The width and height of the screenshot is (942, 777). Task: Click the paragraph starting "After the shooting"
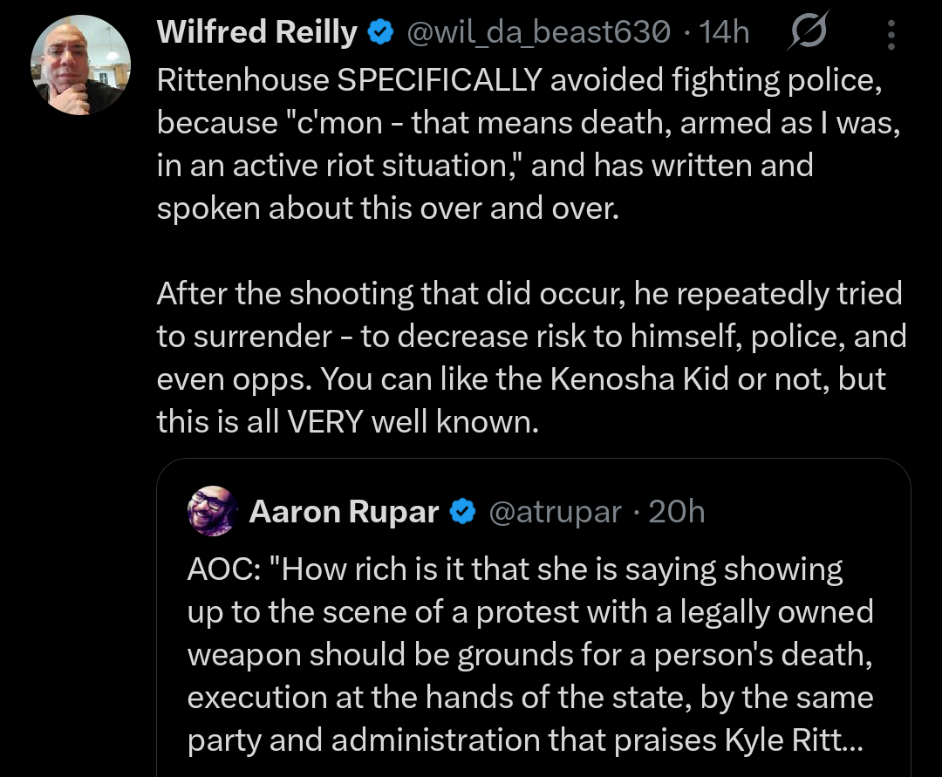(x=530, y=358)
